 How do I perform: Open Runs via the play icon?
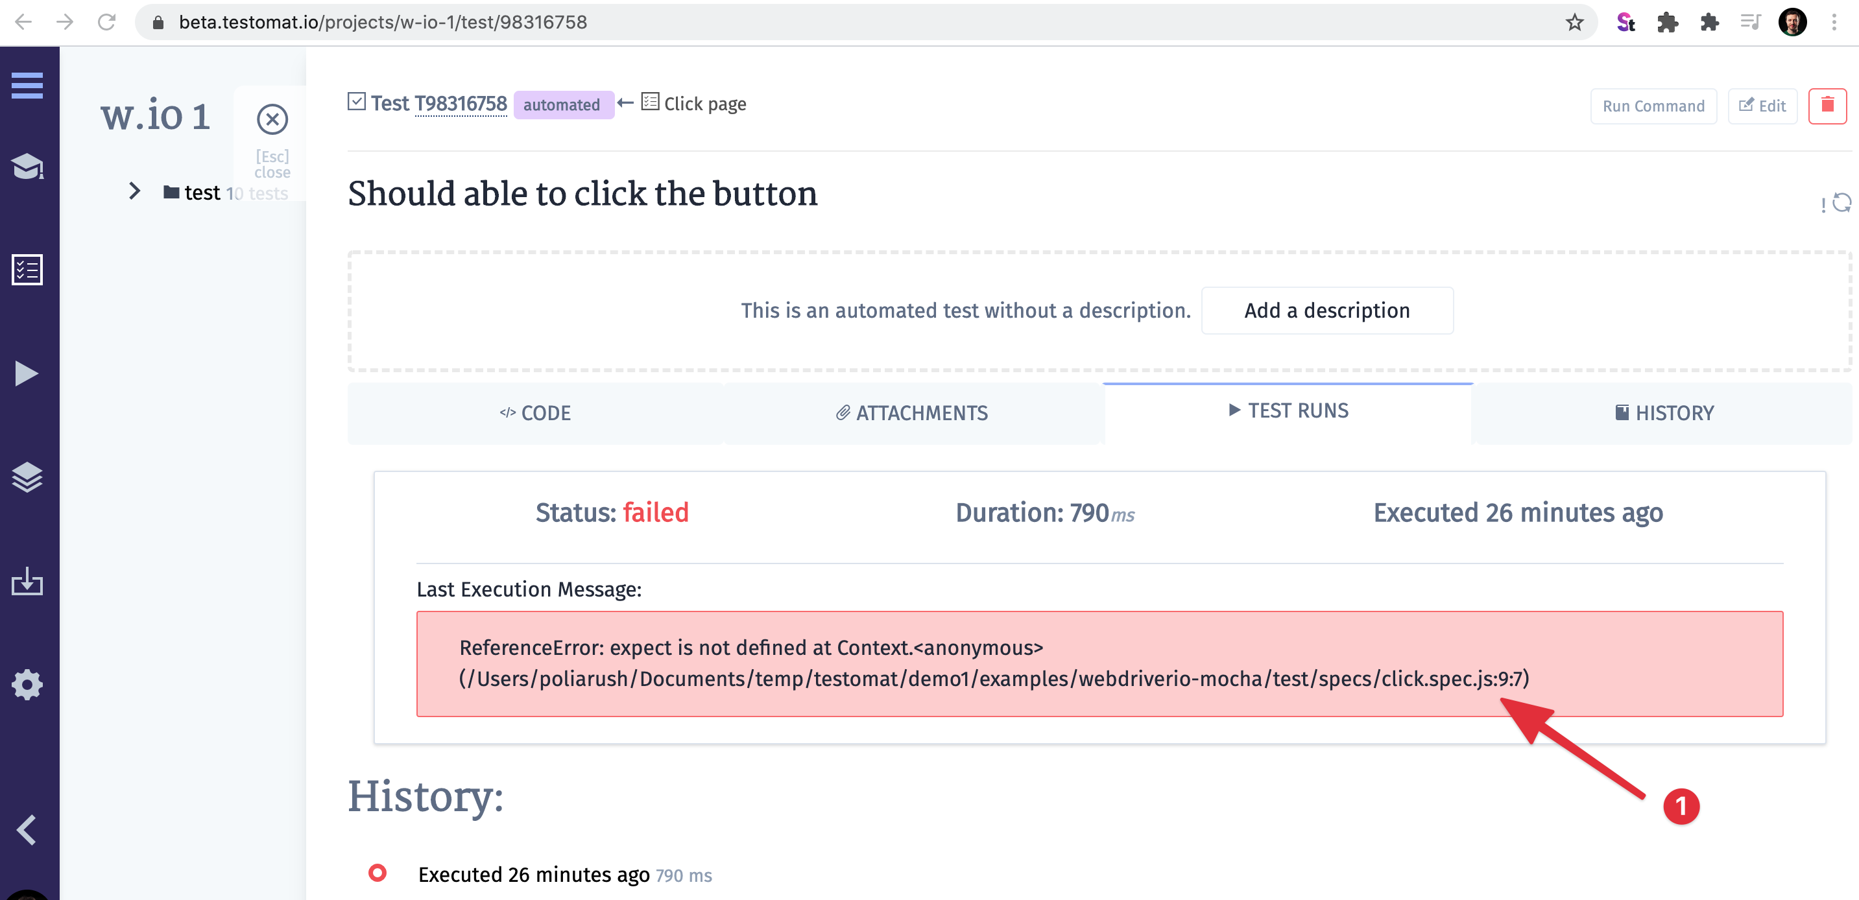28,373
